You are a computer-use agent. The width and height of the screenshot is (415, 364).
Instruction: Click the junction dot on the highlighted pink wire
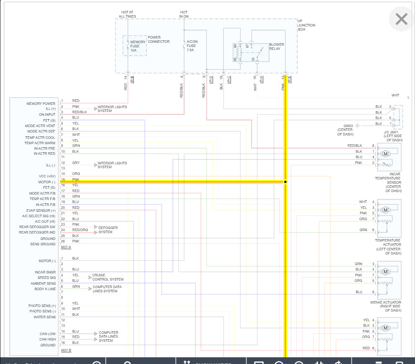(x=285, y=182)
